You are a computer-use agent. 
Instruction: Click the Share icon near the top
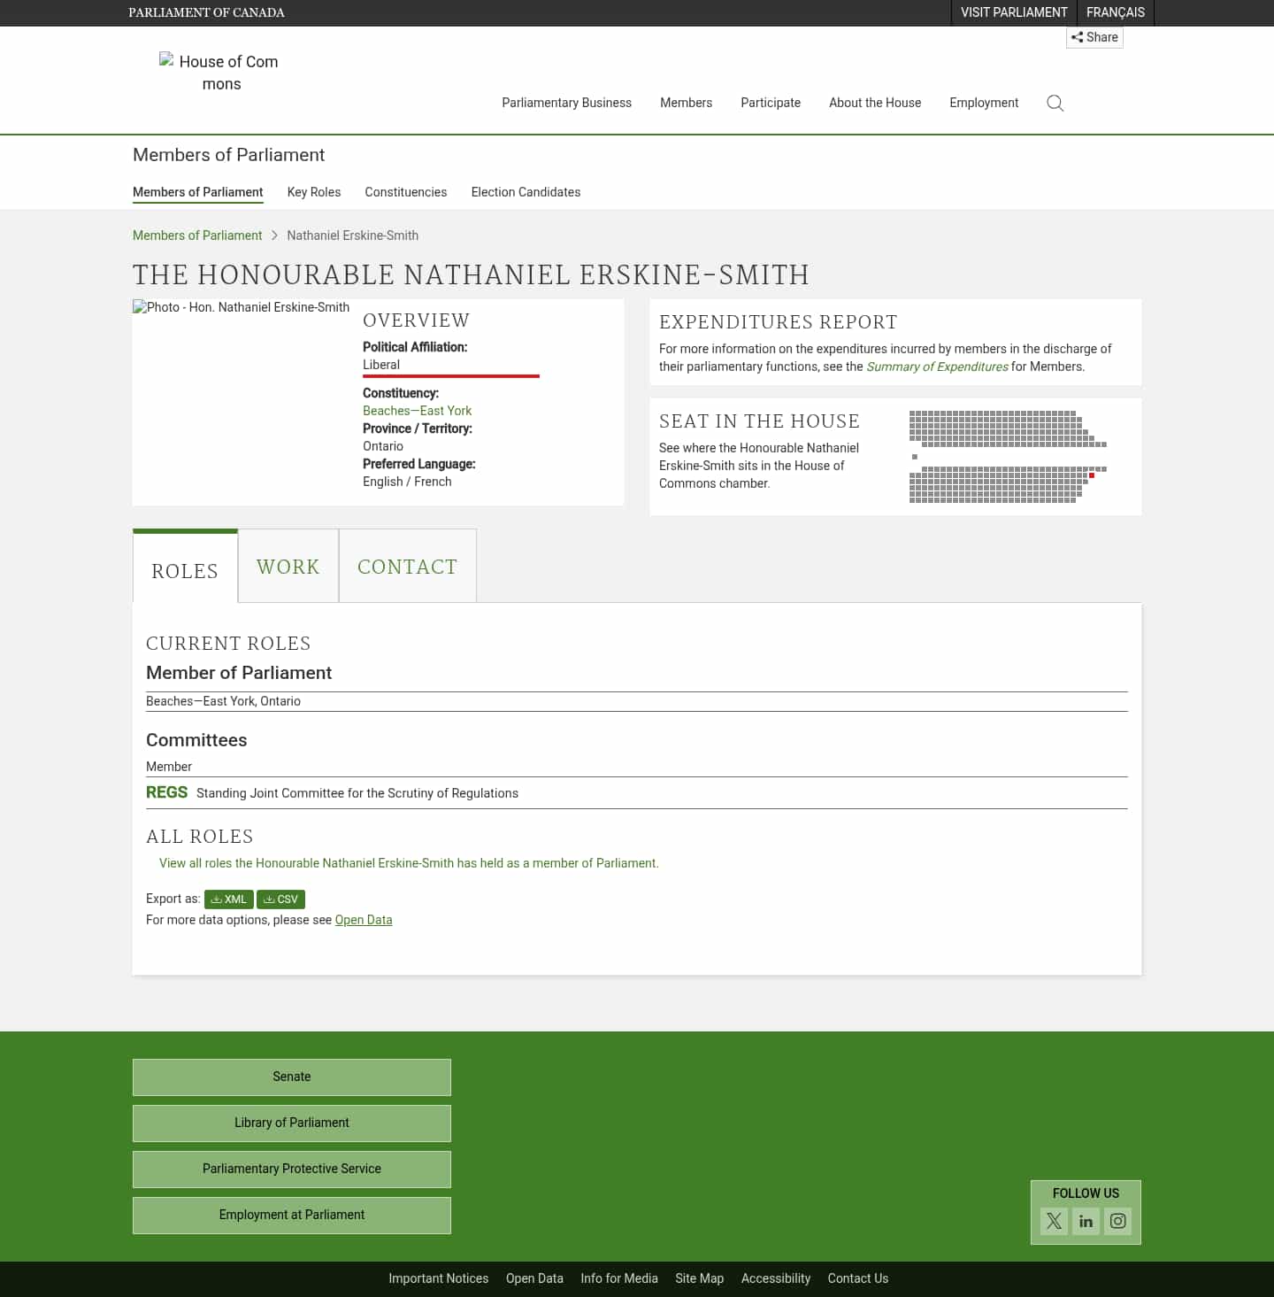tap(1094, 37)
